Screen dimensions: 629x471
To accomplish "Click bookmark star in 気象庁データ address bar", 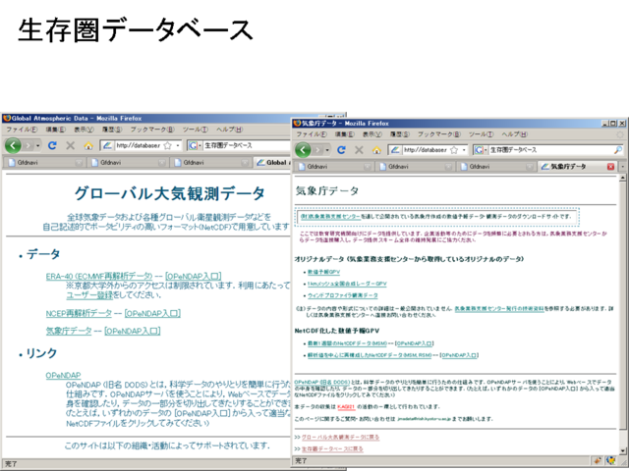I will tap(454, 150).
